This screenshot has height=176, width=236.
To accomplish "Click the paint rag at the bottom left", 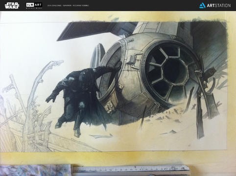I will (x=35, y=170).
